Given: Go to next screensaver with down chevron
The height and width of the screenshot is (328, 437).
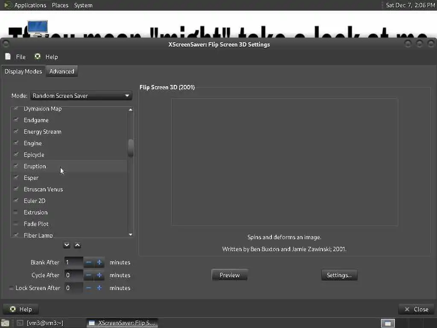Looking at the screenshot, I should point(67,245).
